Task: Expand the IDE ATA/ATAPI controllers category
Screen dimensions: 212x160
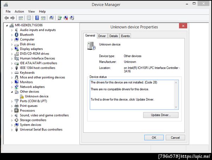Action: click(12, 63)
